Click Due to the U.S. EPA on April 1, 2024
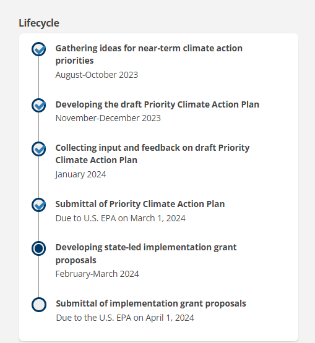The image size is (315, 343). tap(125, 318)
